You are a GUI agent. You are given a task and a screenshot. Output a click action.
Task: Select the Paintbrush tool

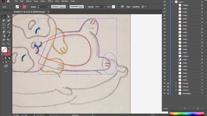click(9, 24)
